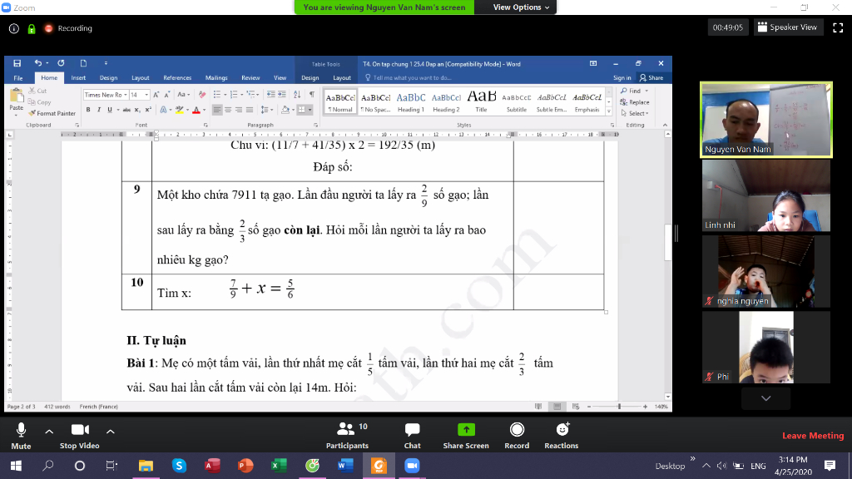The width and height of the screenshot is (852, 479).
Task: Open File Explorer from the taskbar
Action: 146,466
